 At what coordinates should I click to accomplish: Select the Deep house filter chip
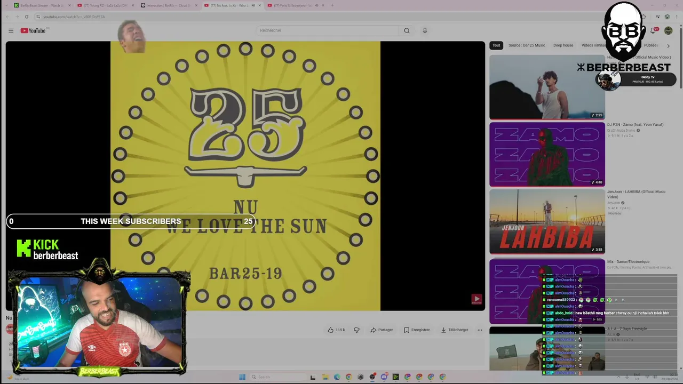point(563,45)
